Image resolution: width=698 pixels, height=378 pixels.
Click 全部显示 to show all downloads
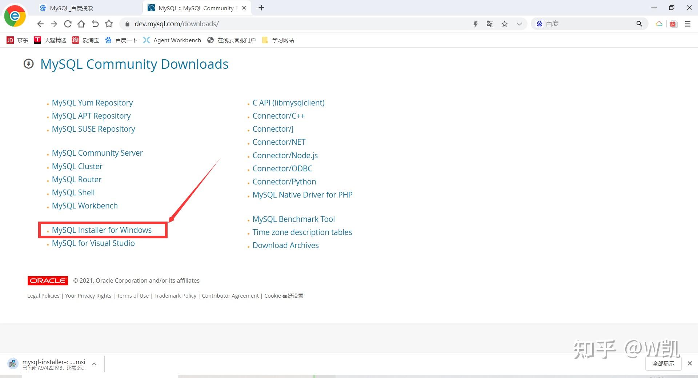663,363
